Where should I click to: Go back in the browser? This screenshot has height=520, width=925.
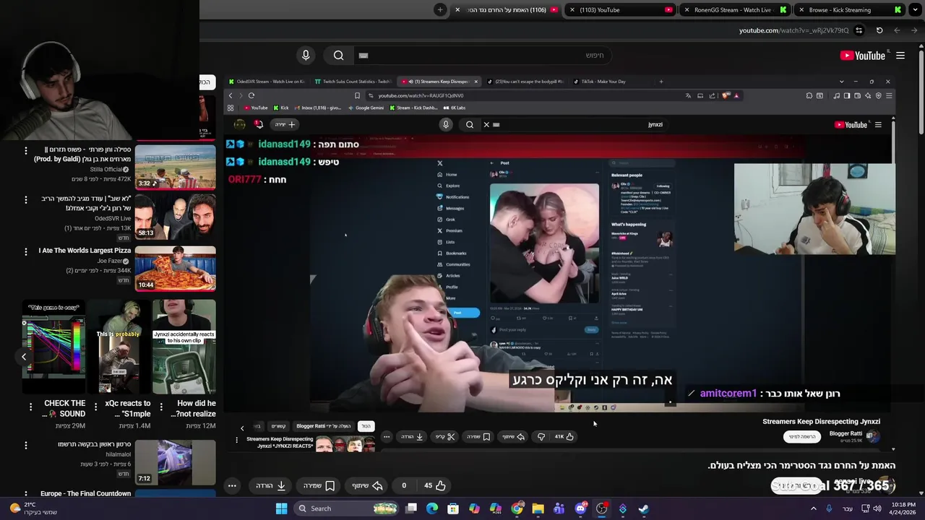pos(914,30)
